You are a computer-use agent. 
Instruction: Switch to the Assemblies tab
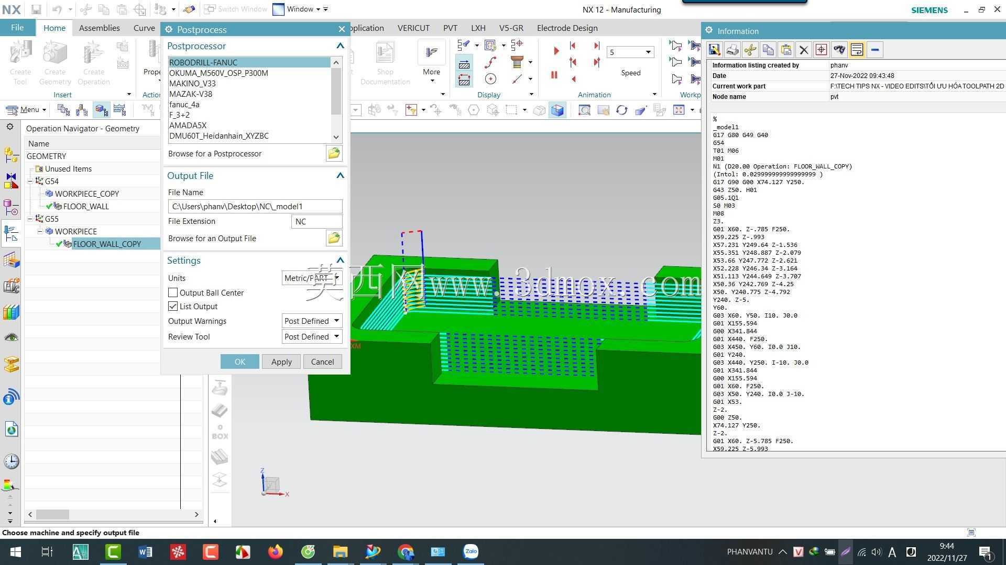pyautogui.click(x=100, y=28)
